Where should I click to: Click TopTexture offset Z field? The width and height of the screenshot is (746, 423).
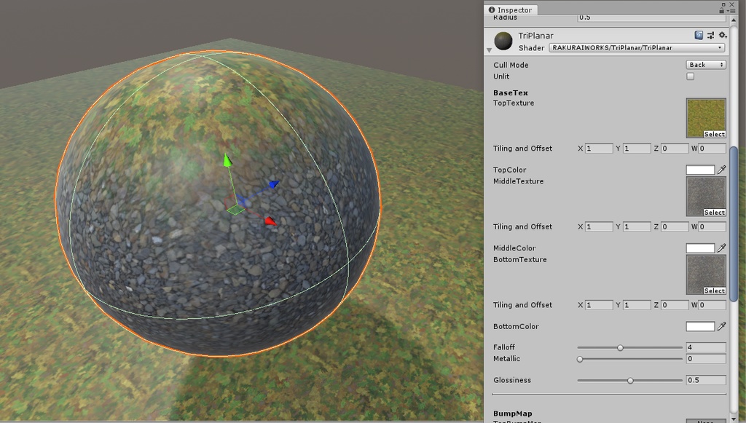coord(675,149)
